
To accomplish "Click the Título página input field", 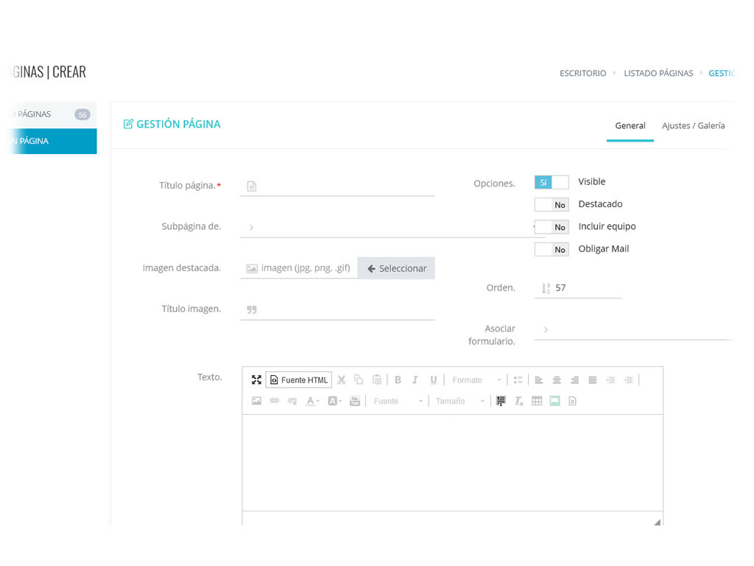I will (342, 186).
